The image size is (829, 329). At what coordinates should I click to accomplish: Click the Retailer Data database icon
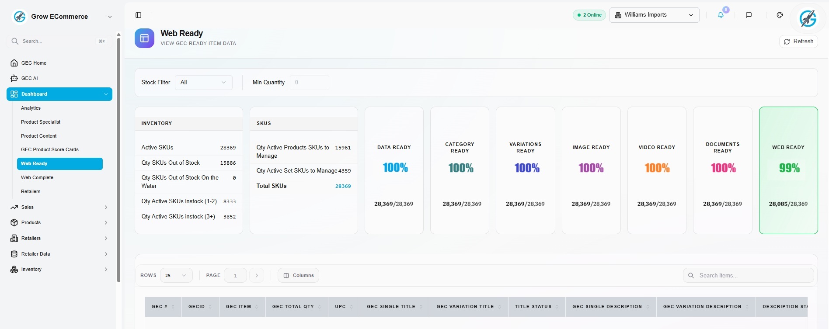(14, 254)
